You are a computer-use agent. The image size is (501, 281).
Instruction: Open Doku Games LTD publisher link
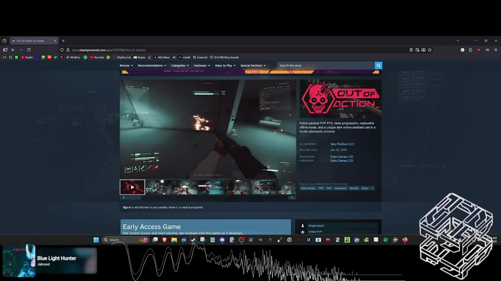tap(342, 161)
